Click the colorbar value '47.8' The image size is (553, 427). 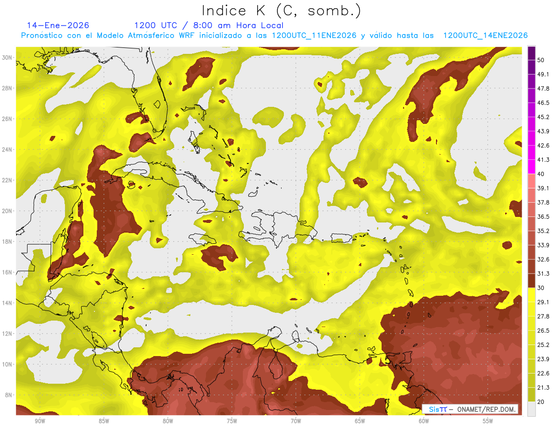pos(543,88)
